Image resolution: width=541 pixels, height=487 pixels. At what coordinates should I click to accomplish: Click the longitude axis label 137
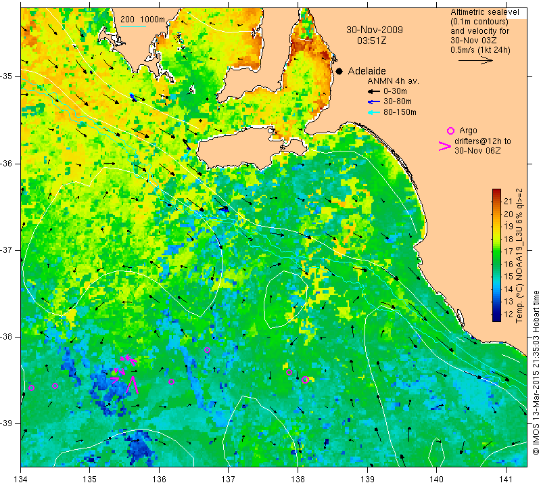click(229, 479)
